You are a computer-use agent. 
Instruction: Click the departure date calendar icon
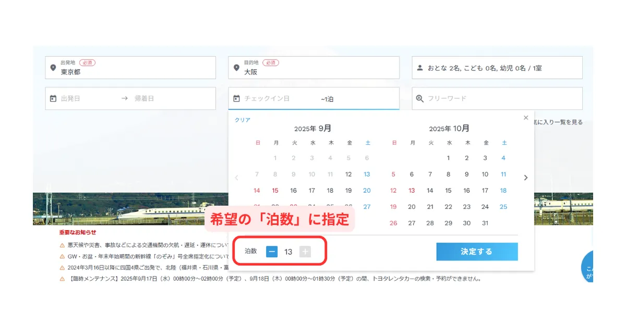coord(53,98)
